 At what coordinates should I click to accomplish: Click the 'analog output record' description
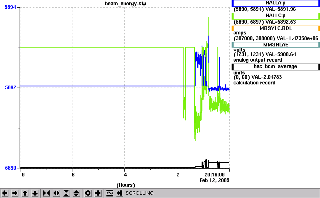pos(258,60)
